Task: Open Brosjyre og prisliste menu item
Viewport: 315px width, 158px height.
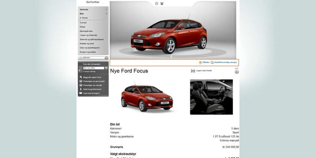Action: 88,52
